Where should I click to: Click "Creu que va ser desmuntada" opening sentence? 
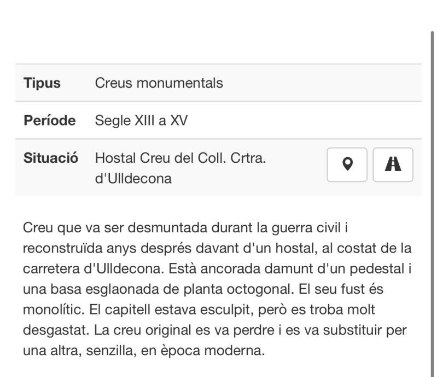click(104, 227)
